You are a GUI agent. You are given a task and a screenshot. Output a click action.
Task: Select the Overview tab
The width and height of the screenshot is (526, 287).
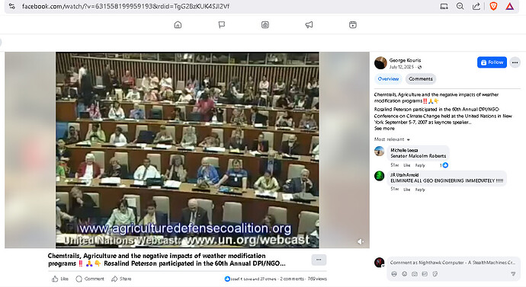pos(388,78)
